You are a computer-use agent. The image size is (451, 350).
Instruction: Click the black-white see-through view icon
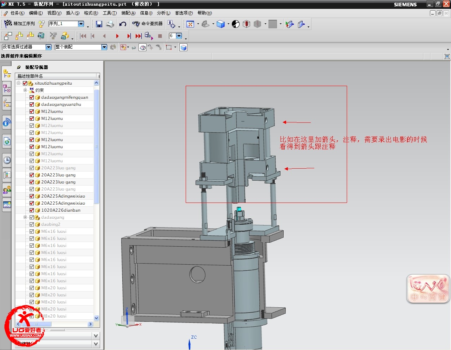coord(236,24)
